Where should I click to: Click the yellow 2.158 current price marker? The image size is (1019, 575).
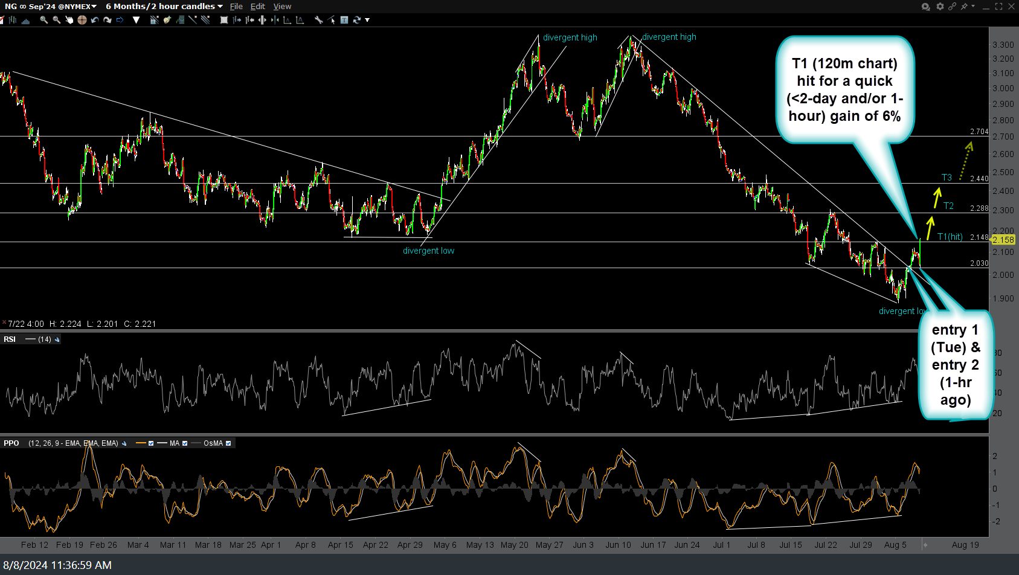(1003, 240)
